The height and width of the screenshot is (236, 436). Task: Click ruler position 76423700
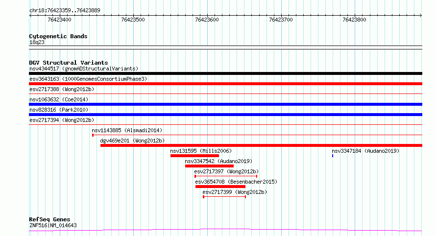click(281, 20)
